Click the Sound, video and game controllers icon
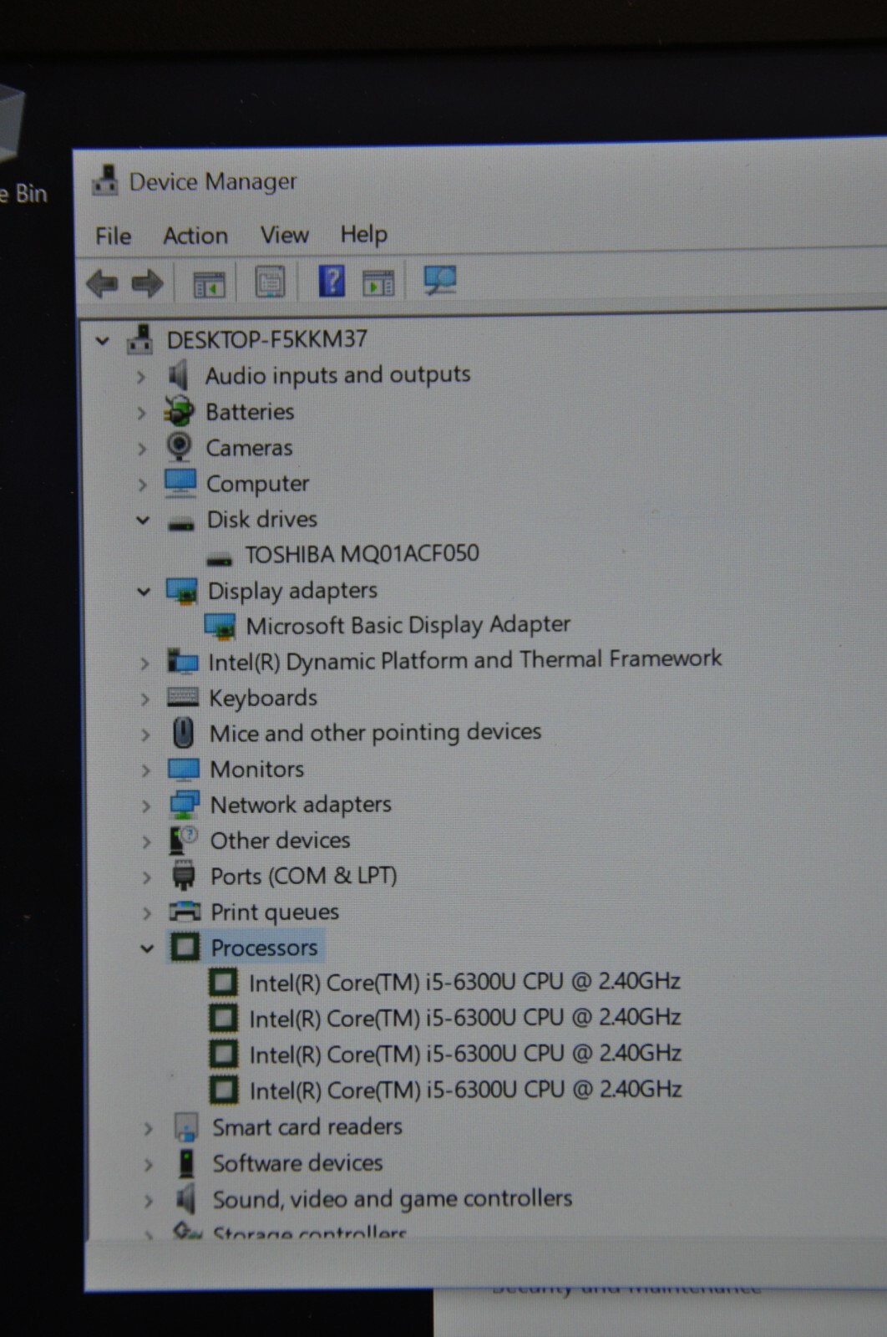This screenshot has width=887, height=1337. pos(185,1199)
